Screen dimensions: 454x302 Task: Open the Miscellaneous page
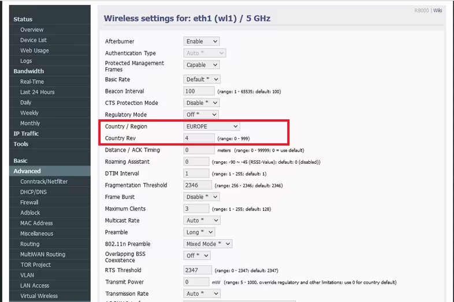37,233
